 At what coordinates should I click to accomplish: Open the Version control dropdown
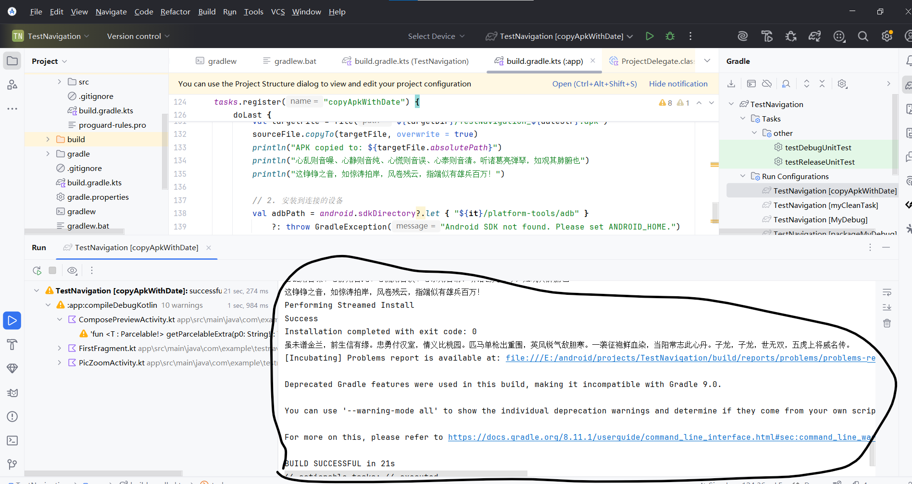138,36
